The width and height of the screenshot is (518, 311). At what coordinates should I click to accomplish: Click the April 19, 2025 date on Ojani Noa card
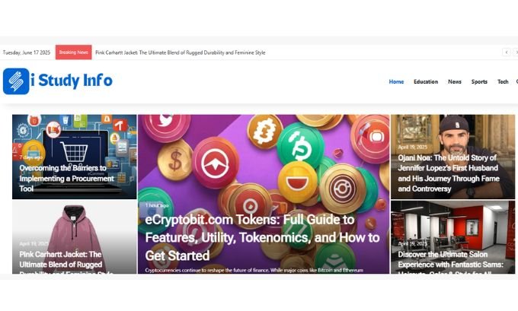[412, 147]
